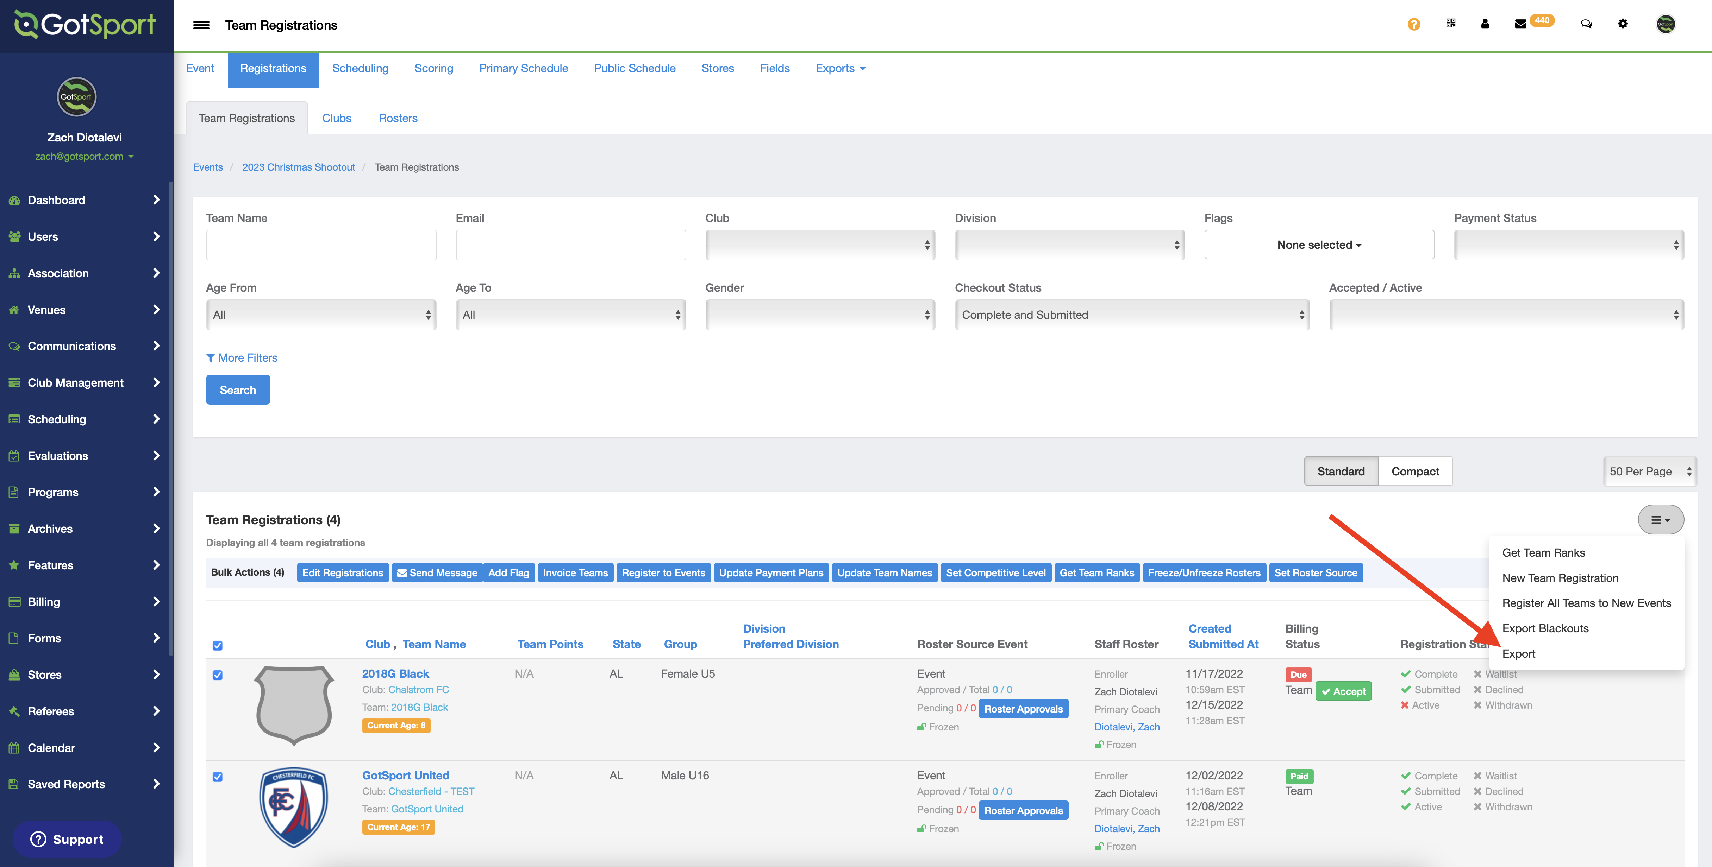This screenshot has width=1712, height=867.
Task: Toggle the list actions menu button
Action: point(1660,520)
